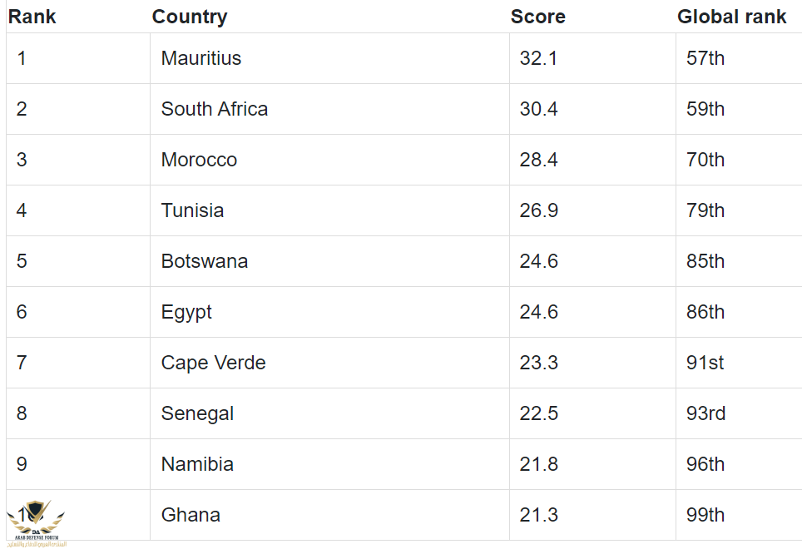802x549 pixels.
Task: Click the Ghana table cell
Action: point(330,515)
